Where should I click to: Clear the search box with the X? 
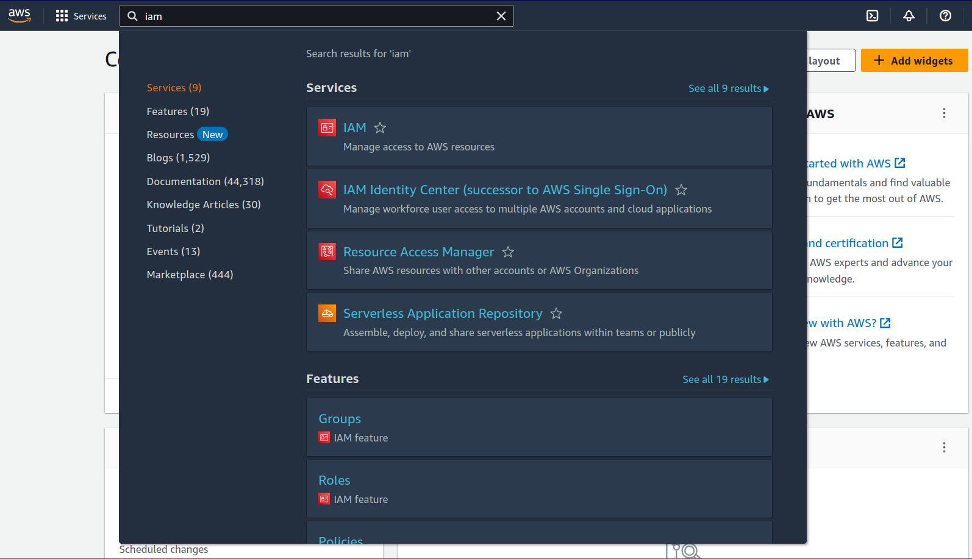point(501,16)
